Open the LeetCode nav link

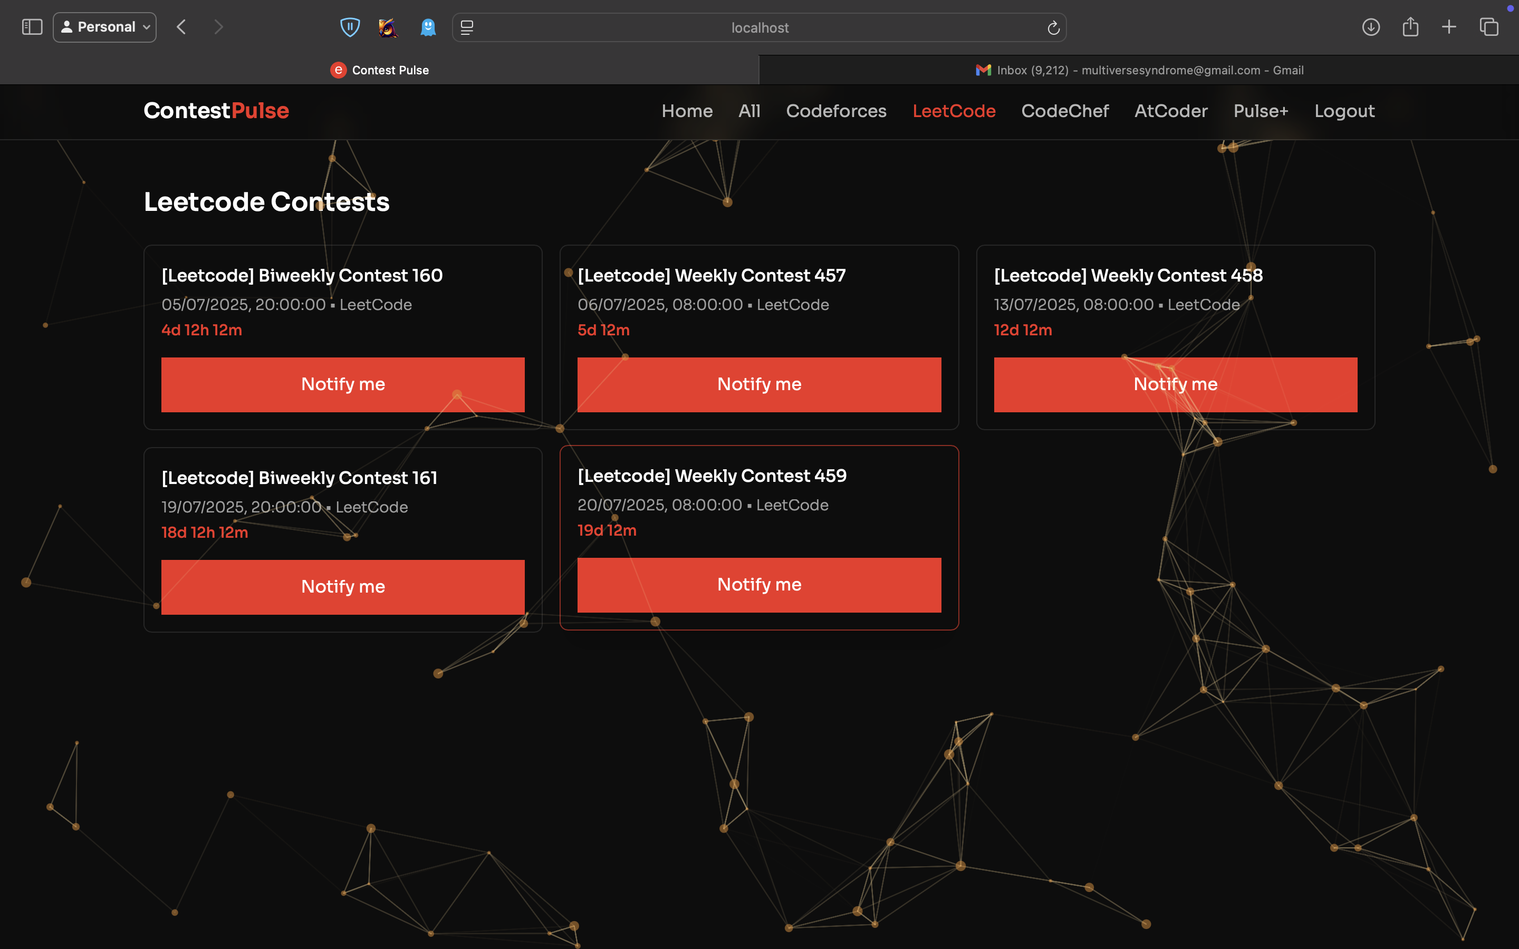coord(954,111)
